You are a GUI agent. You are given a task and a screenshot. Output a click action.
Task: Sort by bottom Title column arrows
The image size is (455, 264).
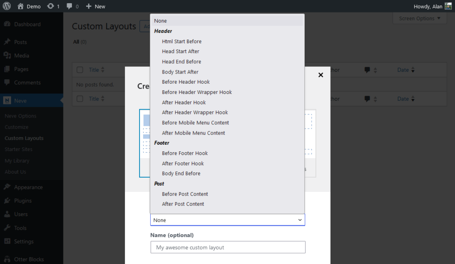click(x=103, y=99)
